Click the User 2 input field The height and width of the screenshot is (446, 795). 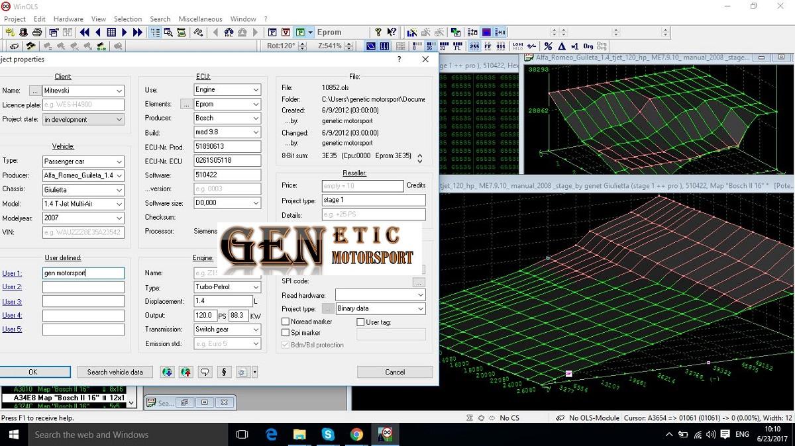pos(83,287)
